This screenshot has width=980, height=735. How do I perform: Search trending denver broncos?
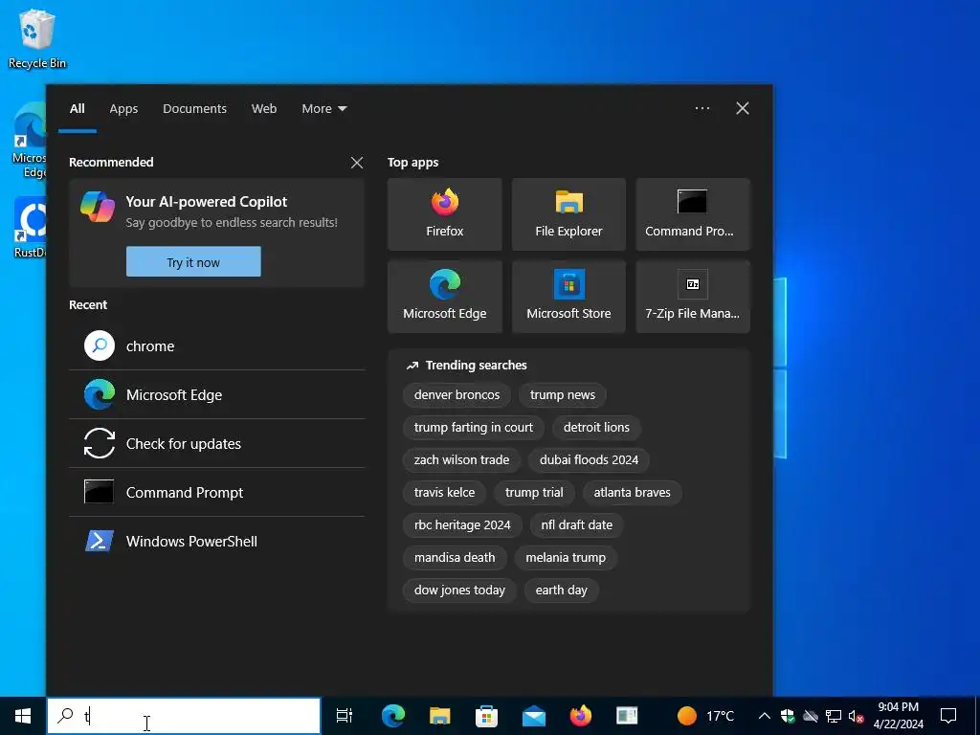[x=457, y=395]
